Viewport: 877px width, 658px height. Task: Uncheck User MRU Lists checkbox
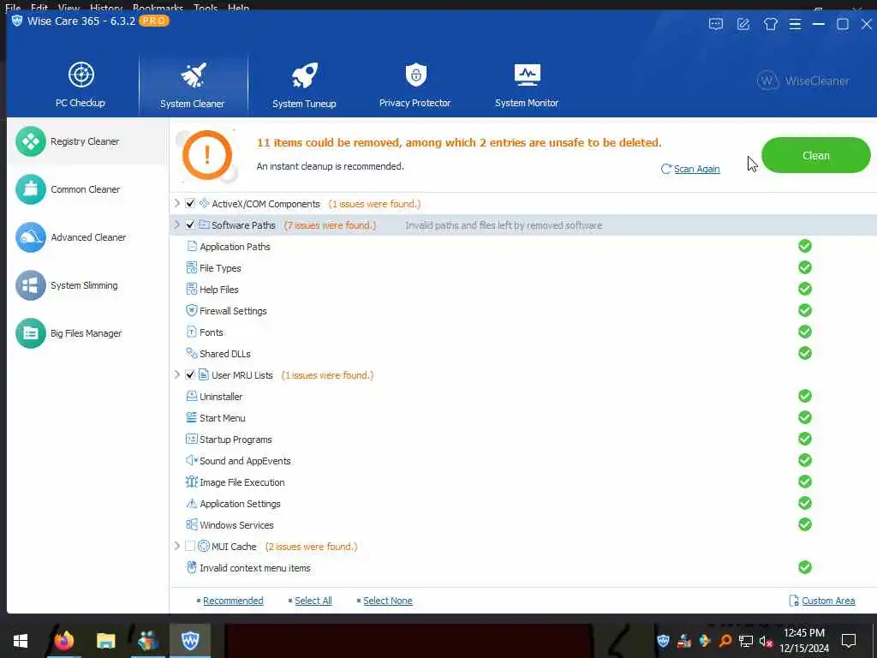pos(190,375)
